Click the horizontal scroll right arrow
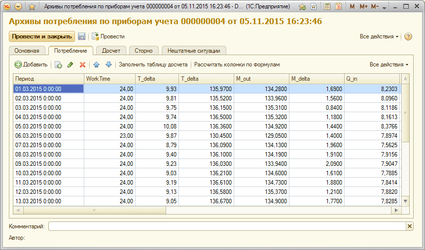The height and width of the screenshot is (250, 425). pyautogui.click(x=396, y=210)
